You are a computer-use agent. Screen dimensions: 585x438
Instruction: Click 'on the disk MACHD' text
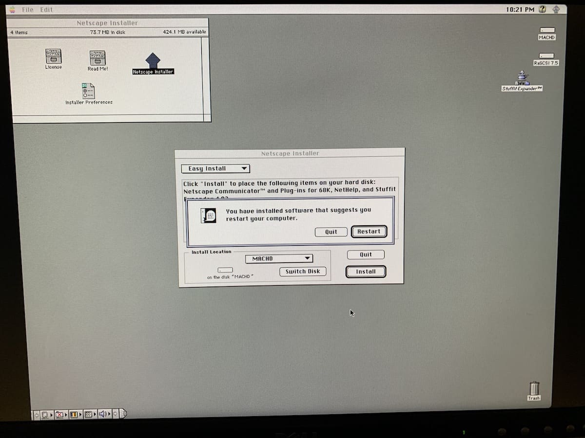tap(229, 277)
